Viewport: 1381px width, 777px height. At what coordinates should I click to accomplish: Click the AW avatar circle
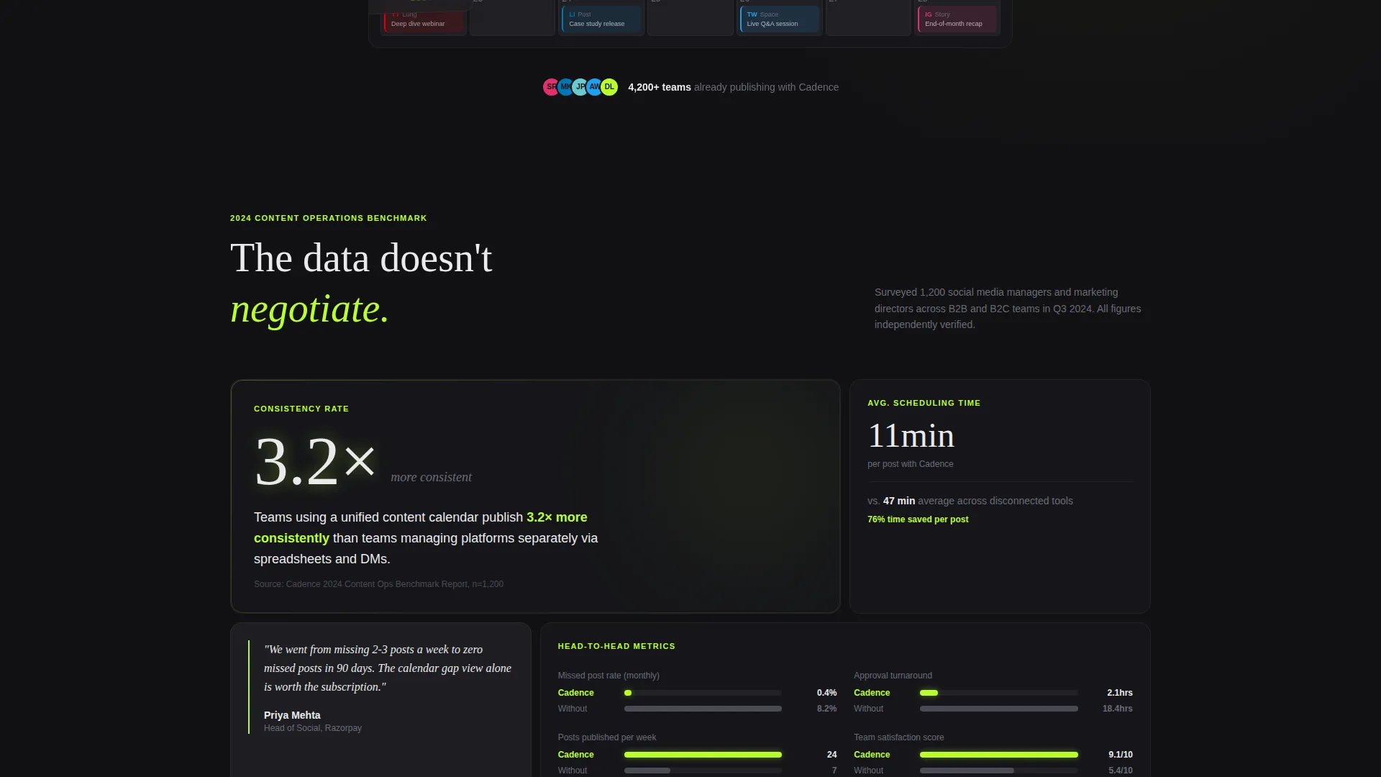[594, 87]
